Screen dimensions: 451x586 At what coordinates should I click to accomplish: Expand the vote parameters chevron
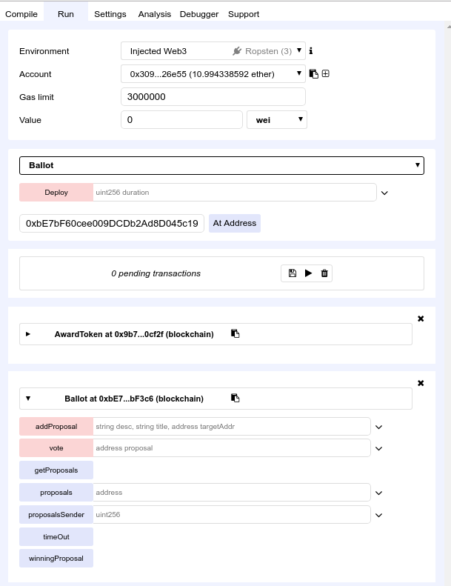[x=379, y=448]
